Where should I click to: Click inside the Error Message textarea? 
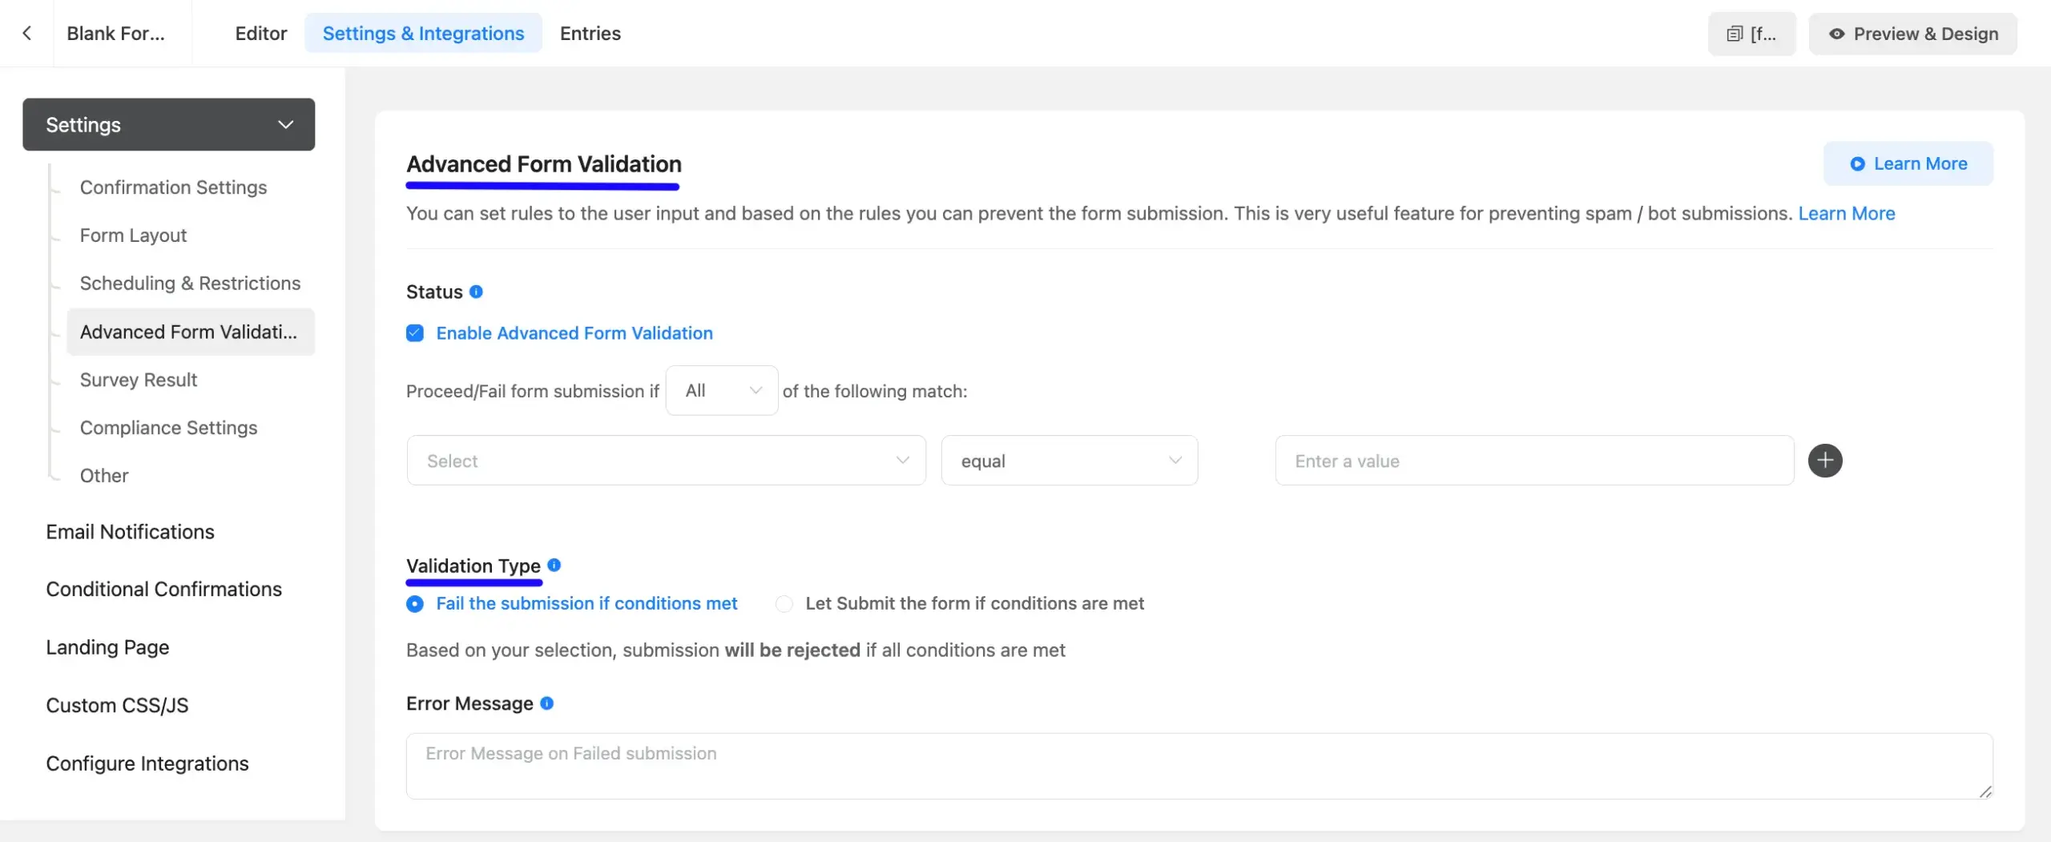point(1194,765)
